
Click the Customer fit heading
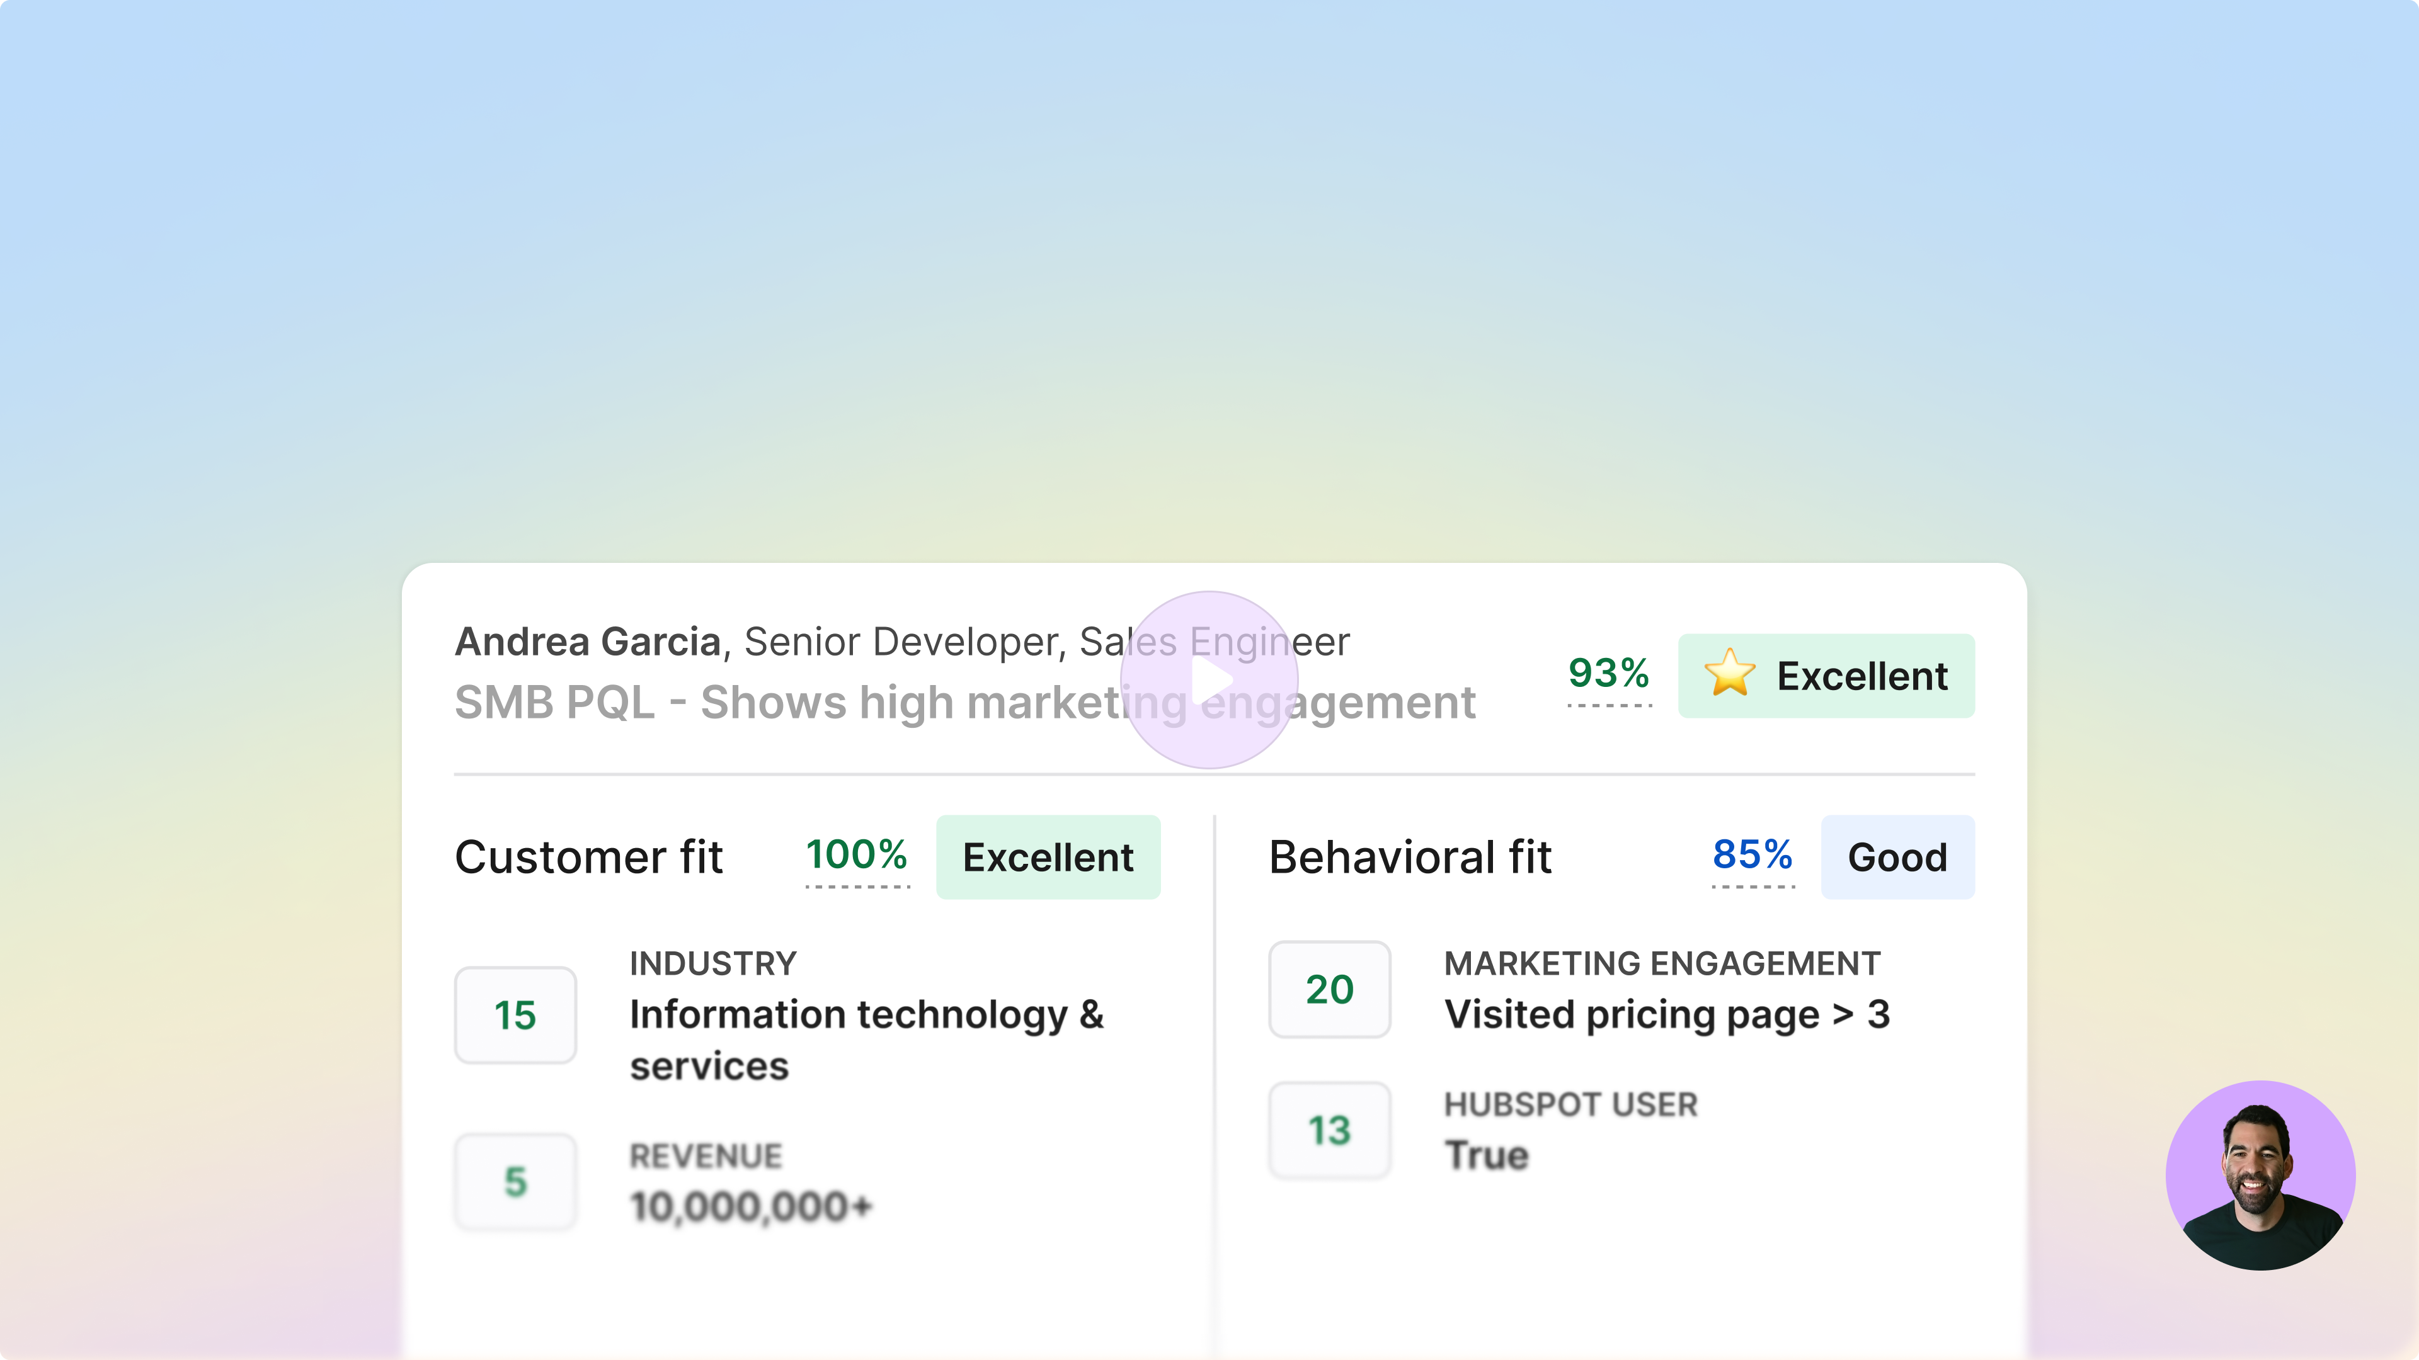pyautogui.click(x=589, y=858)
